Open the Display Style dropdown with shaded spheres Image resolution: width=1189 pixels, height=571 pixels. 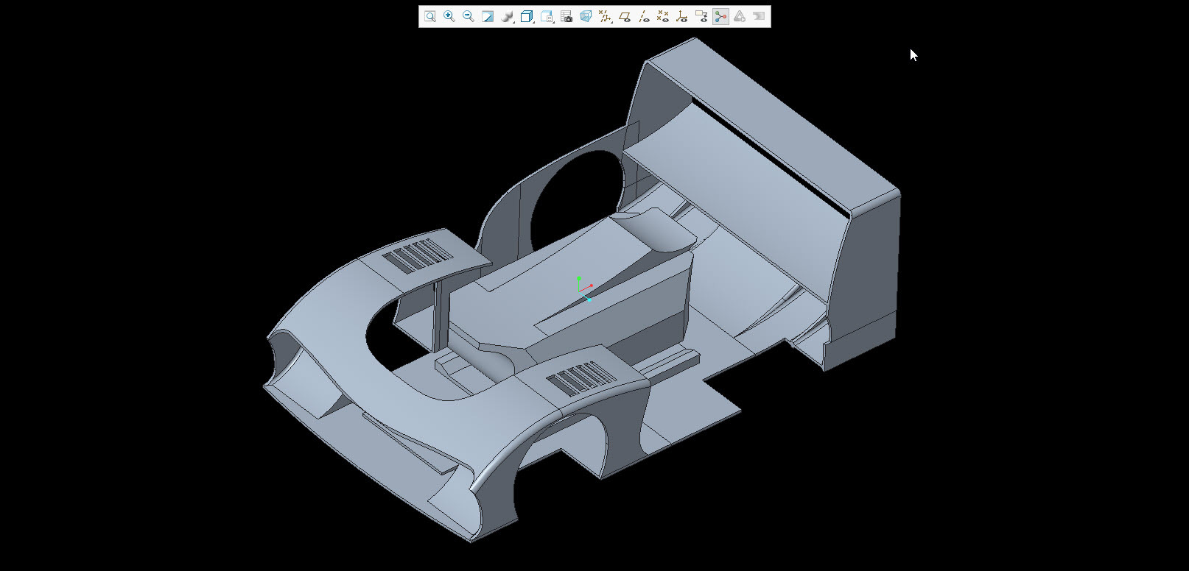(508, 16)
